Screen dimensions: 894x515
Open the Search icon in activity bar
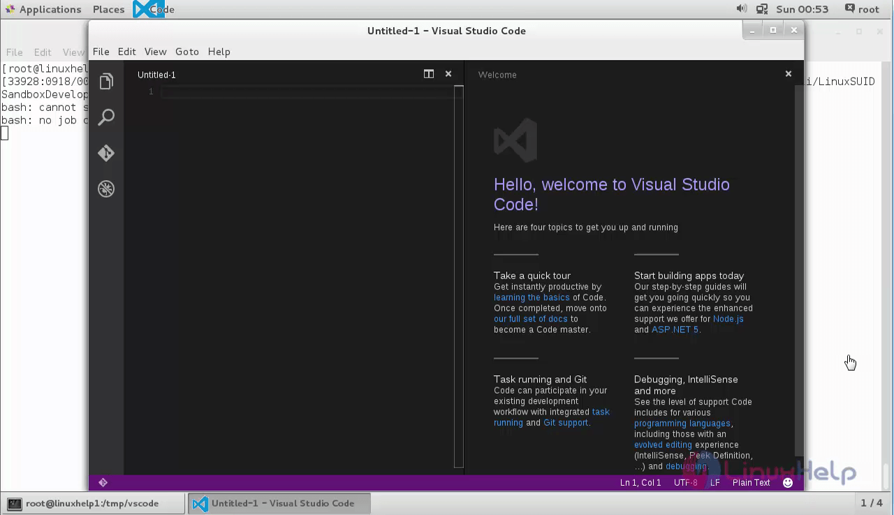click(106, 117)
